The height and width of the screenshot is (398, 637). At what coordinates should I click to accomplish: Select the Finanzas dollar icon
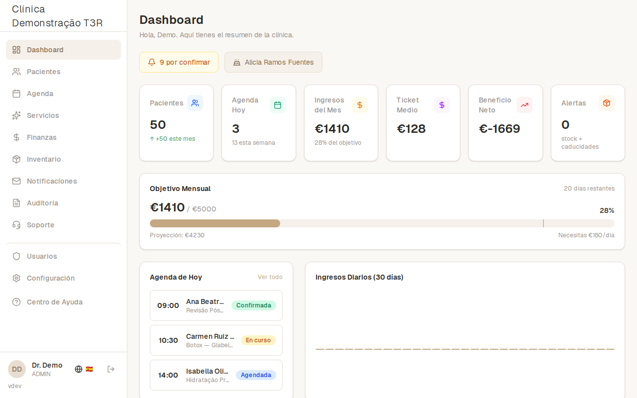(x=16, y=137)
